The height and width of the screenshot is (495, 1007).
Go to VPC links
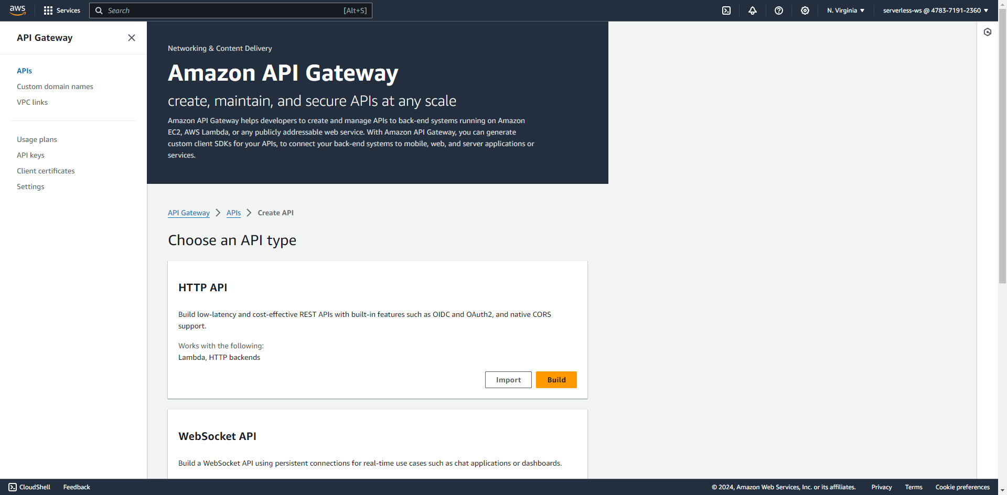(32, 102)
